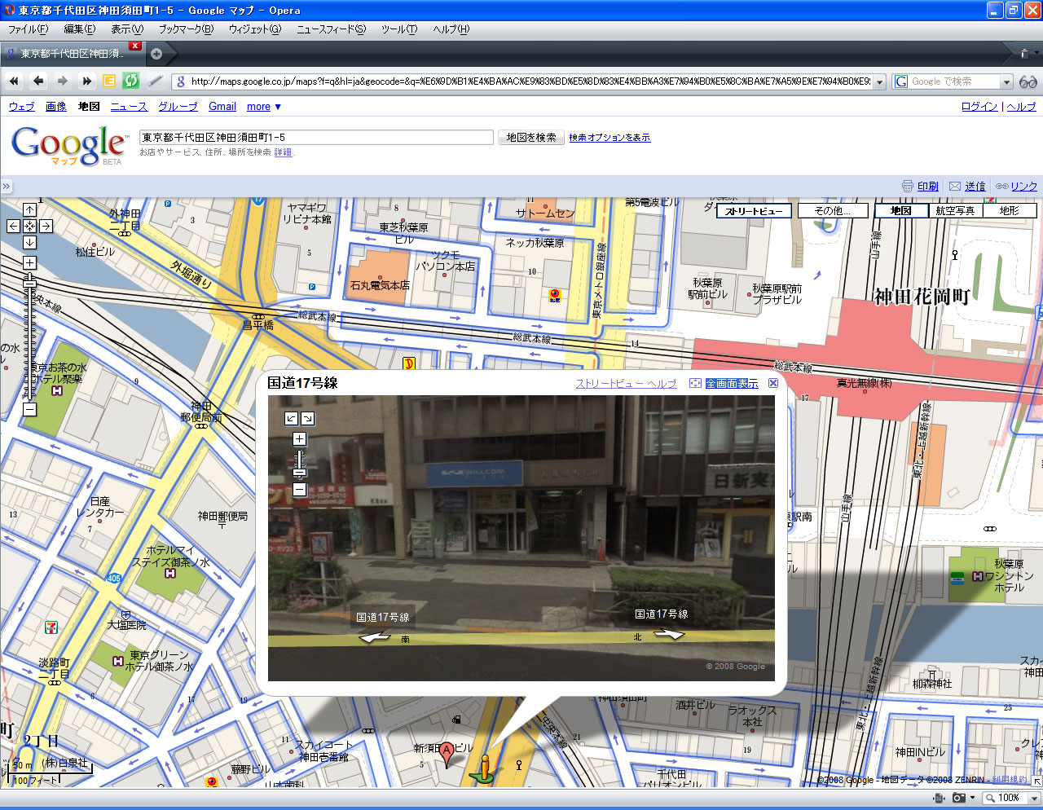Image resolution: width=1043 pixels, height=810 pixels.
Task: Click the Opera rewind navigation button
Action: tap(14, 81)
